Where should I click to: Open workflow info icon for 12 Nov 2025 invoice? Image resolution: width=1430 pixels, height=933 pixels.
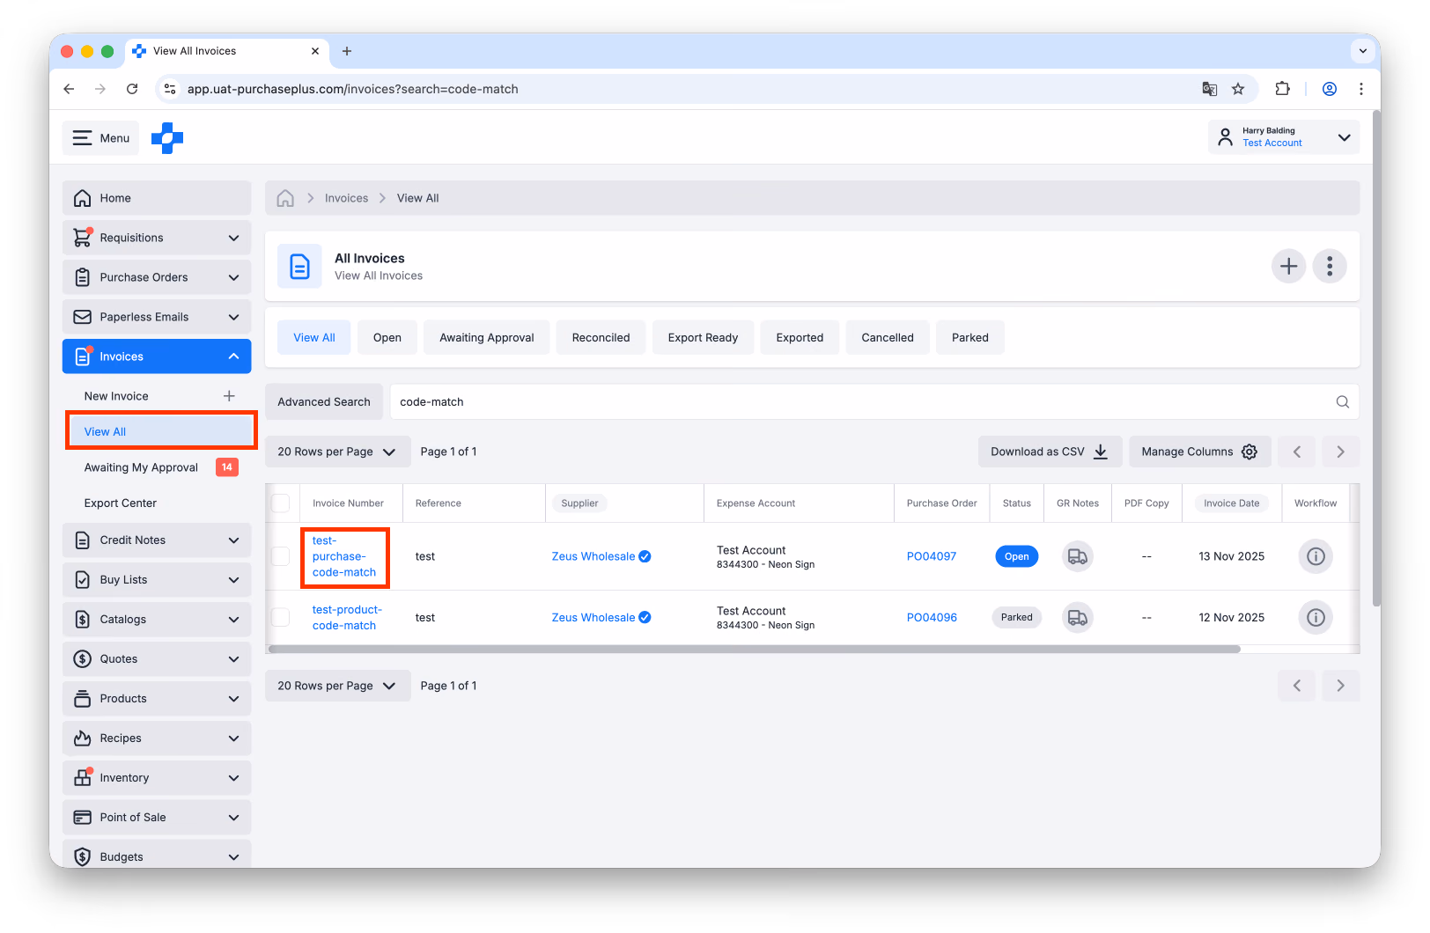click(1316, 618)
